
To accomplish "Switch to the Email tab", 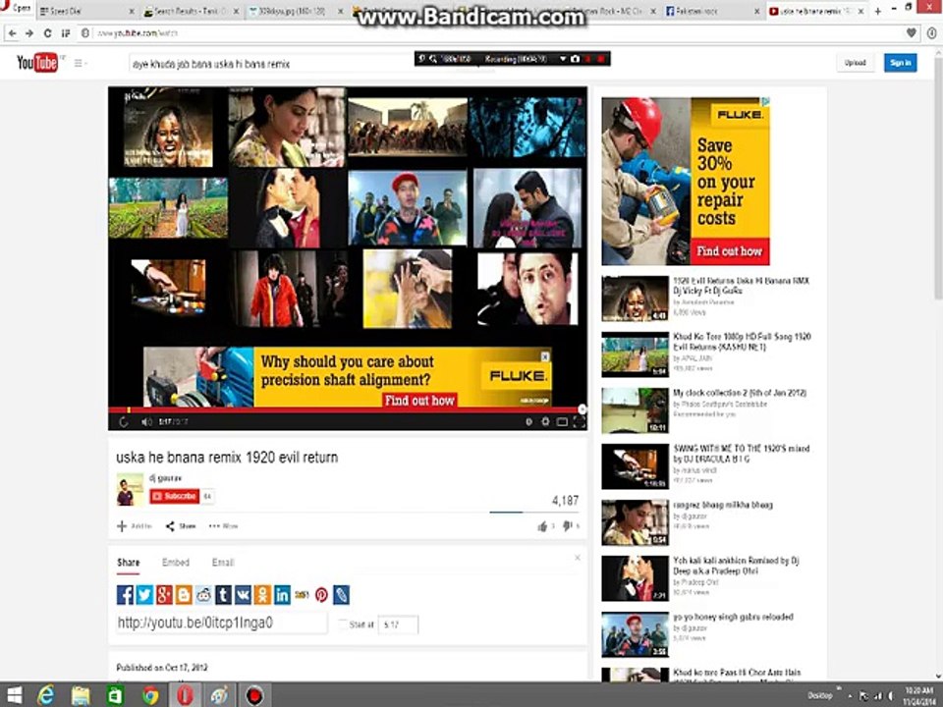I will pyautogui.click(x=223, y=563).
